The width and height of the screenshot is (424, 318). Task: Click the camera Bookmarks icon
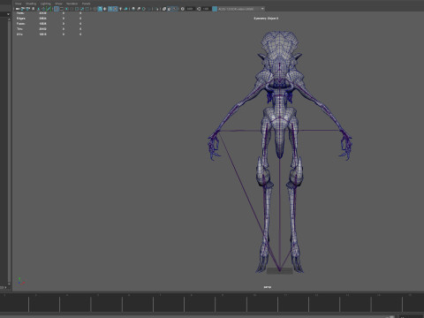coord(34,9)
